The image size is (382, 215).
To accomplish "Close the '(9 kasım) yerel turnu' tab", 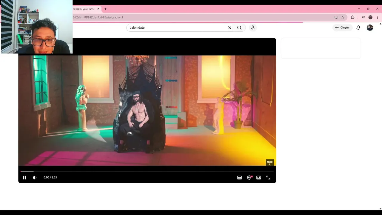I will (98, 9).
